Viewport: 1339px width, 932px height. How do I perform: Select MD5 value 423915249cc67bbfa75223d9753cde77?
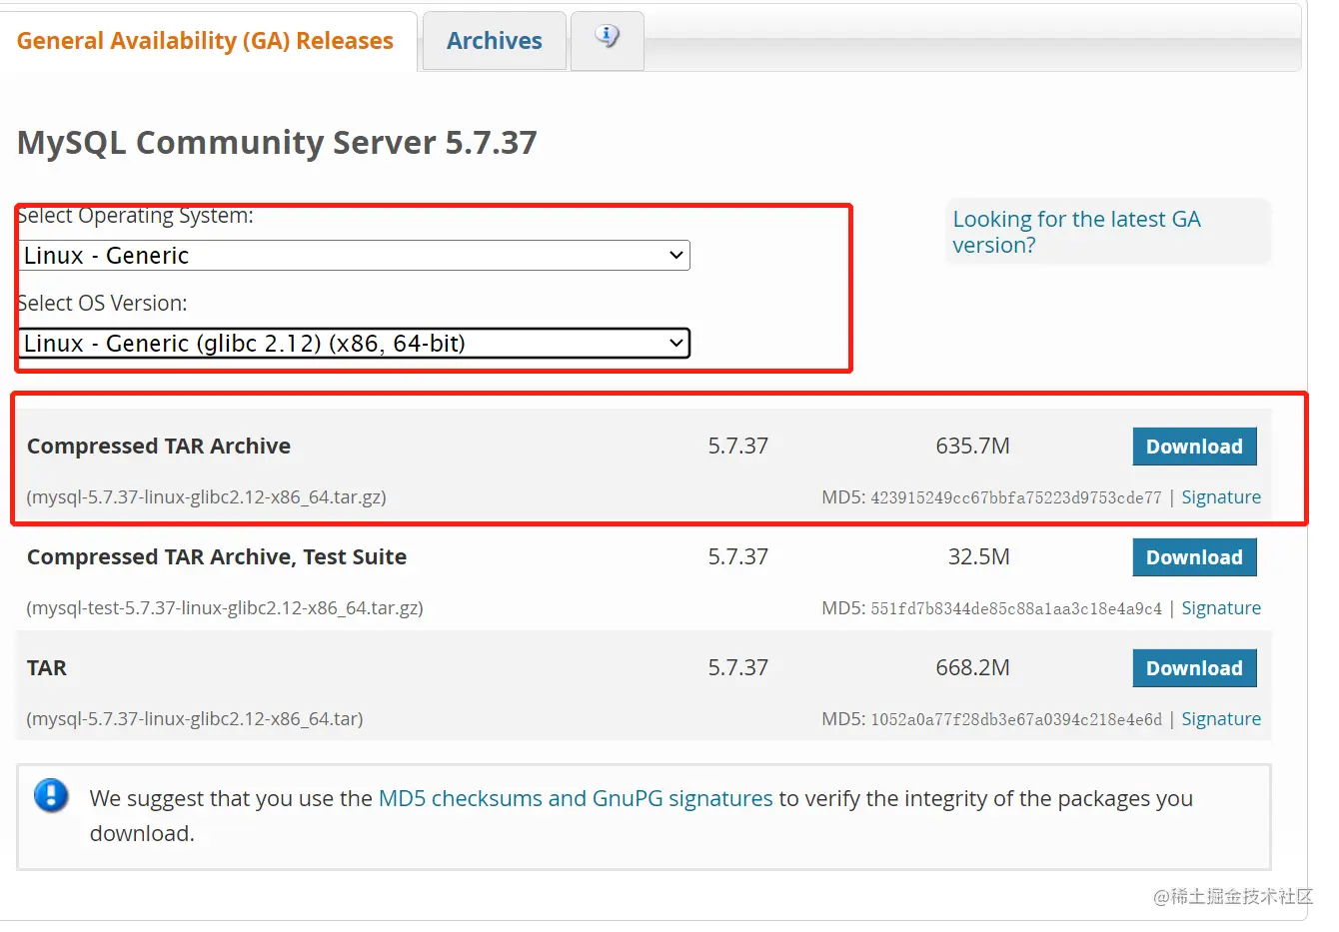click(1016, 497)
